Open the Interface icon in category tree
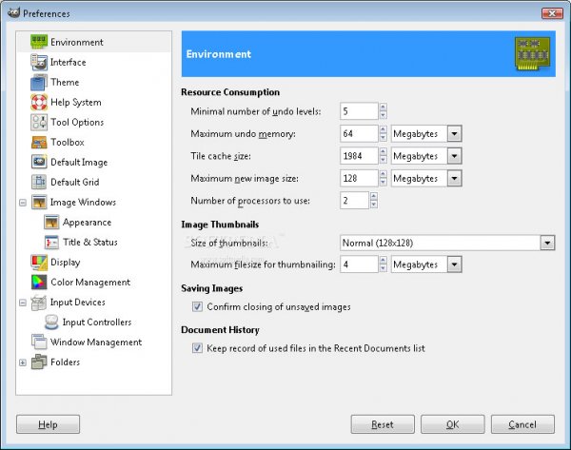The width and height of the screenshot is (571, 450). coord(39,62)
